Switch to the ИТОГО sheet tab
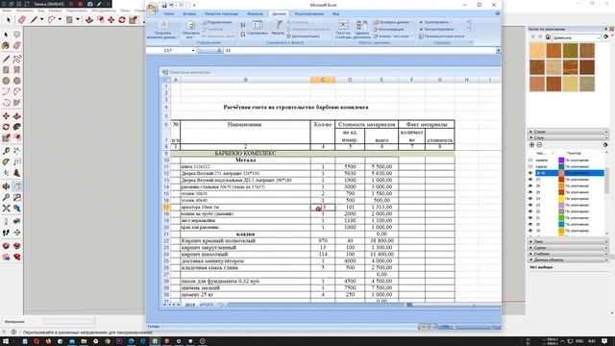The height and width of the screenshot is (346, 615). (x=207, y=305)
